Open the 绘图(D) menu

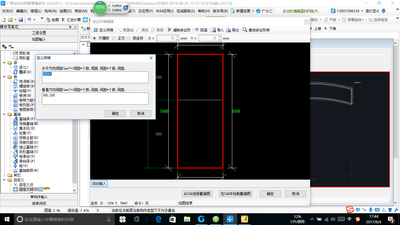pyautogui.click(x=66, y=11)
